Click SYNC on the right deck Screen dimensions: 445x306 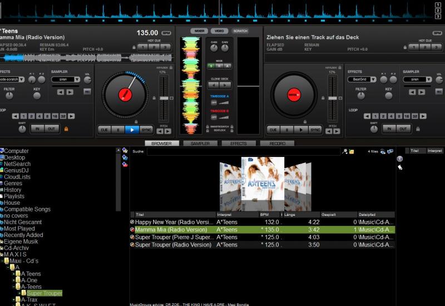pos(315,130)
